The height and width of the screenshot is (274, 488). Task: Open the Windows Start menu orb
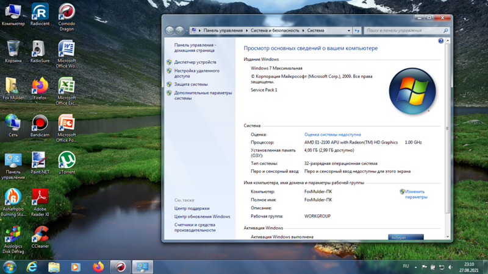pyautogui.click(x=9, y=267)
